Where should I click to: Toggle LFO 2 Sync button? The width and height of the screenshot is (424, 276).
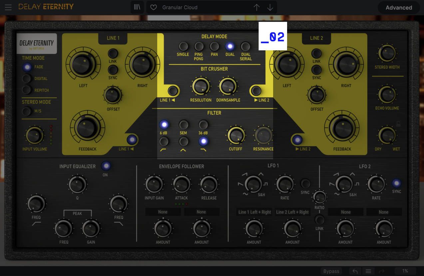pos(396,183)
